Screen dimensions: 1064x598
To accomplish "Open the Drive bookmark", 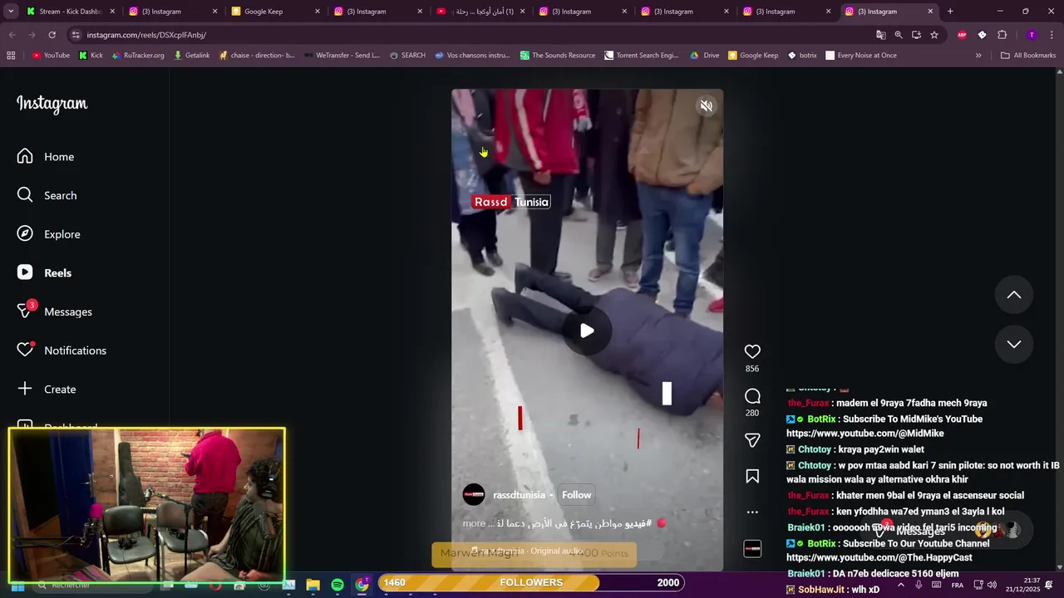I will pos(705,56).
